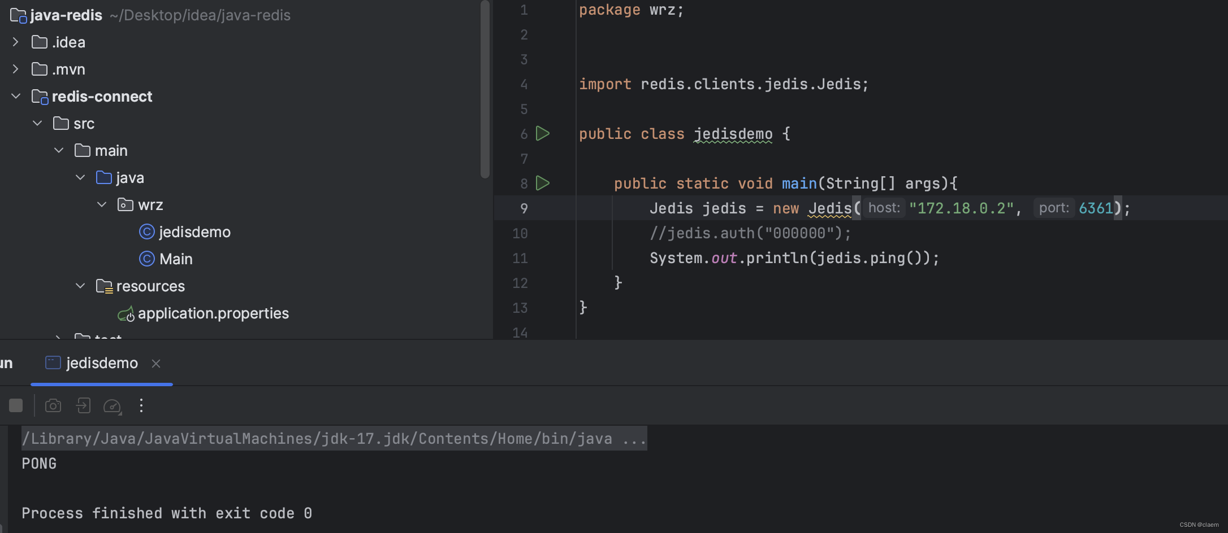
Task: Select the Main class in the tree
Action: point(176,259)
